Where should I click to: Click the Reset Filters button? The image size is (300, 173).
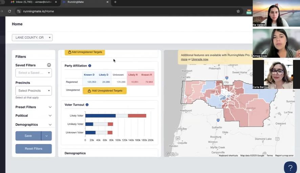[34, 149]
